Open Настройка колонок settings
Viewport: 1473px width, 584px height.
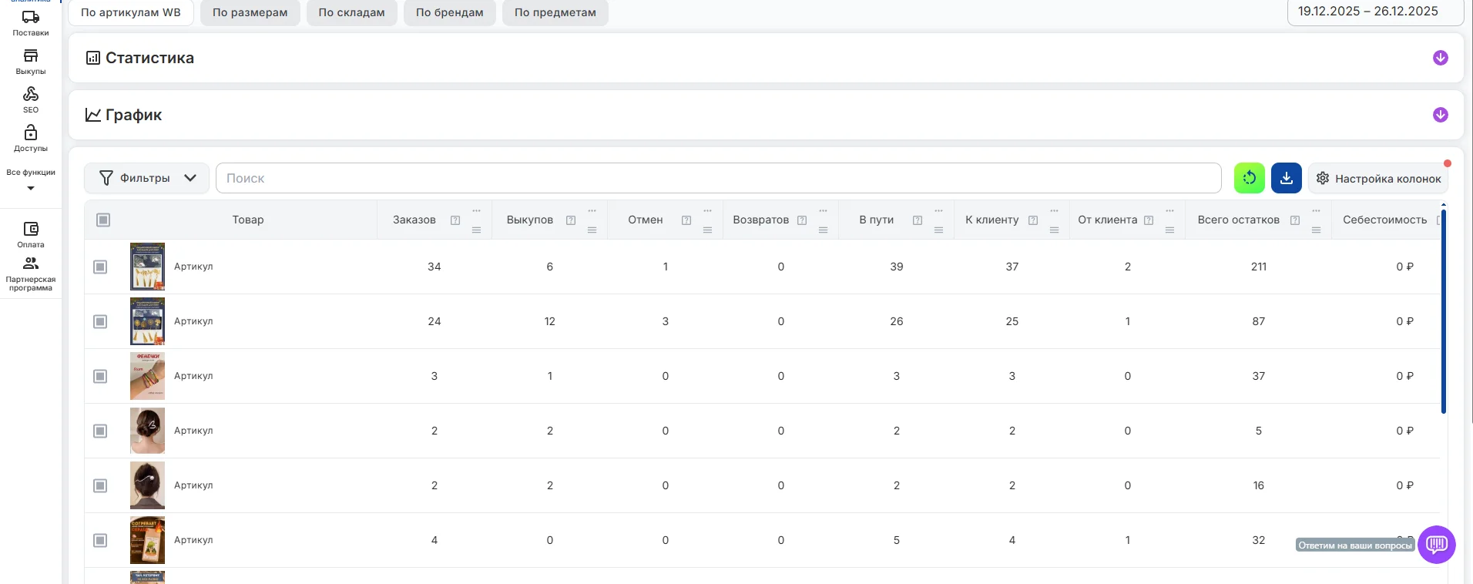[x=1377, y=178]
